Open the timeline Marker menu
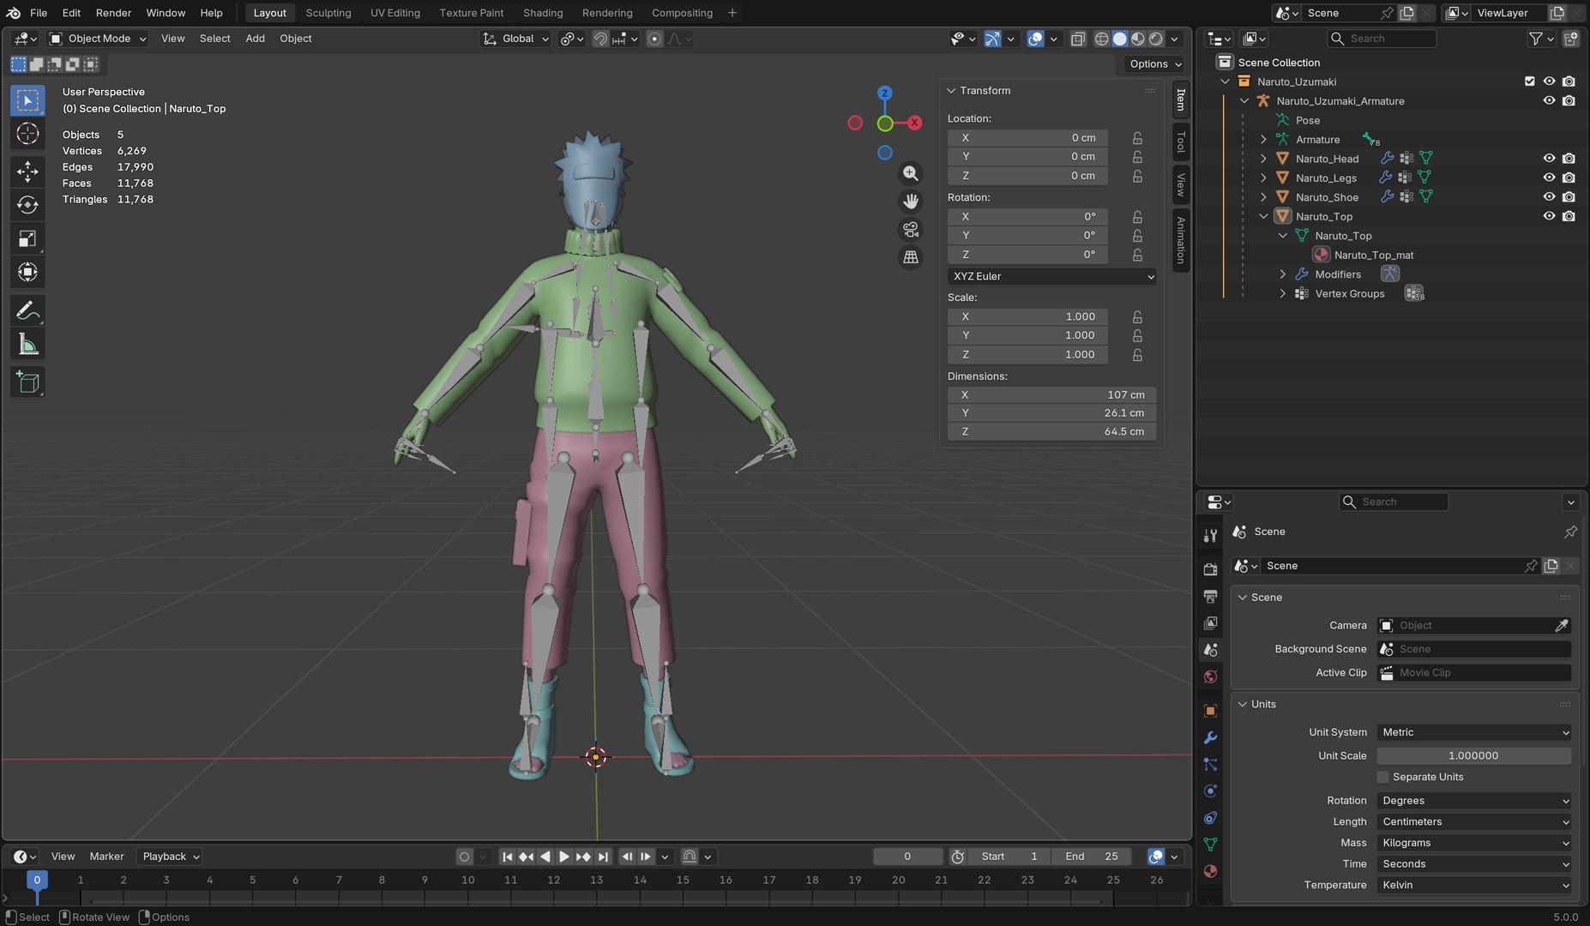Screen dimensions: 1590x926 tap(106, 857)
